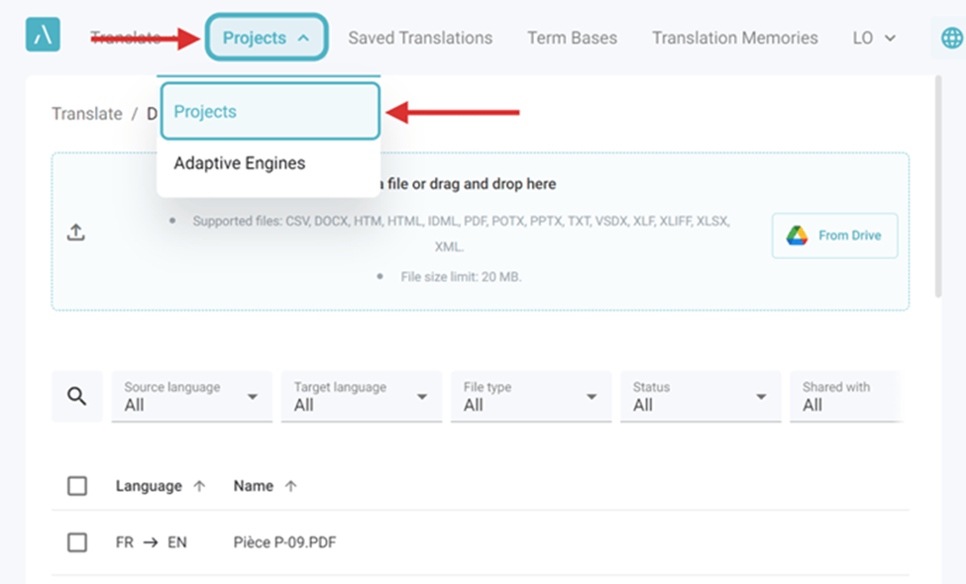The width and height of the screenshot is (966, 584).
Task: Click the Google Drive logo icon
Action: tap(797, 235)
